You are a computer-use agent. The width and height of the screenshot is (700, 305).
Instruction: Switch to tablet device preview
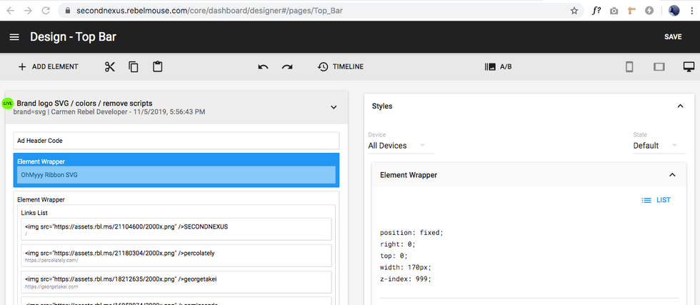pyautogui.click(x=659, y=66)
